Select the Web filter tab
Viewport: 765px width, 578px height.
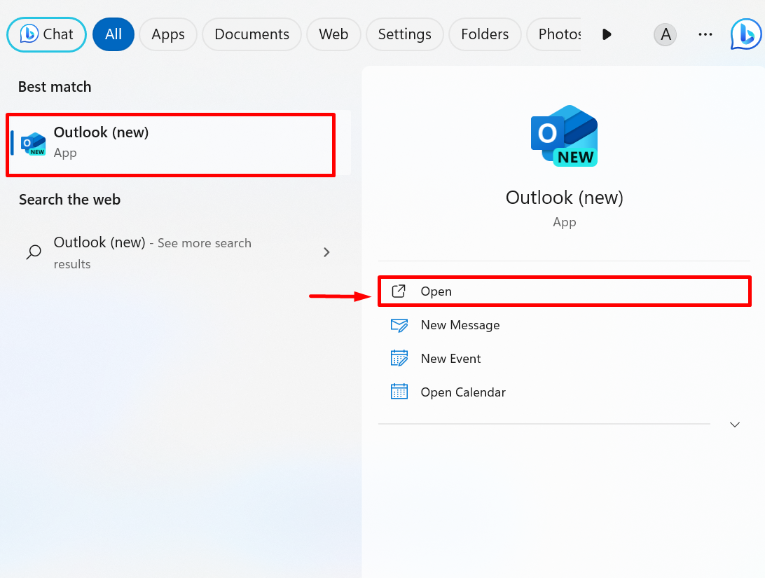(333, 34)
